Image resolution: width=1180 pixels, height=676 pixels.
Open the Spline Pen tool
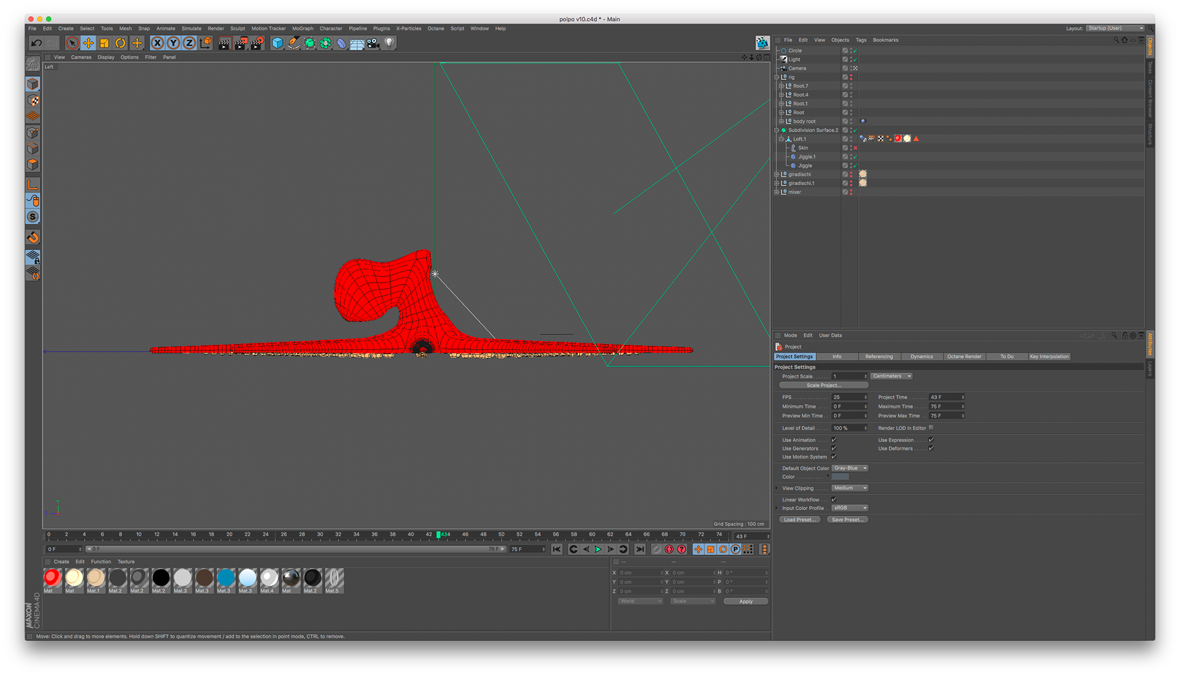294,43
